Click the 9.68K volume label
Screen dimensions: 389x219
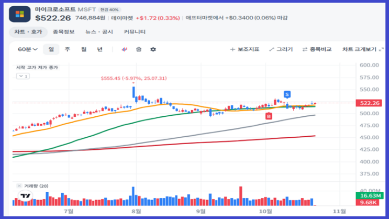point(368,202)
